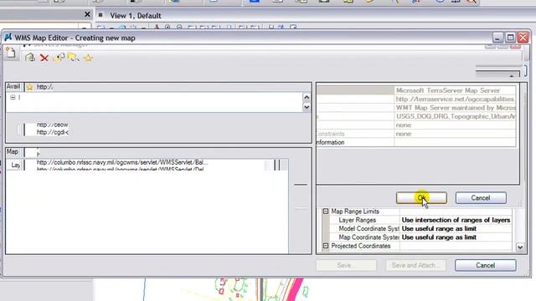The image size is (536, 301).
Task: Click the down arrow of the property grid scrollbar
Action: pyautogui.click(x=520, y=247)
